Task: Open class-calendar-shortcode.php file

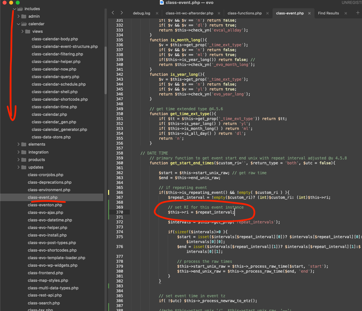Action: 60,99
